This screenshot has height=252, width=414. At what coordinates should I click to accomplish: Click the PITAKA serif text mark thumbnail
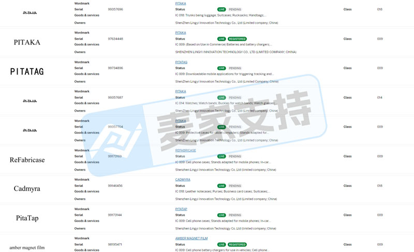tap(27, 42)
